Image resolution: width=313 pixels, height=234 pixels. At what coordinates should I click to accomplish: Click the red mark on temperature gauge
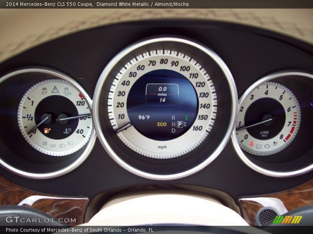pyautogui.click(x=81, y=96)
